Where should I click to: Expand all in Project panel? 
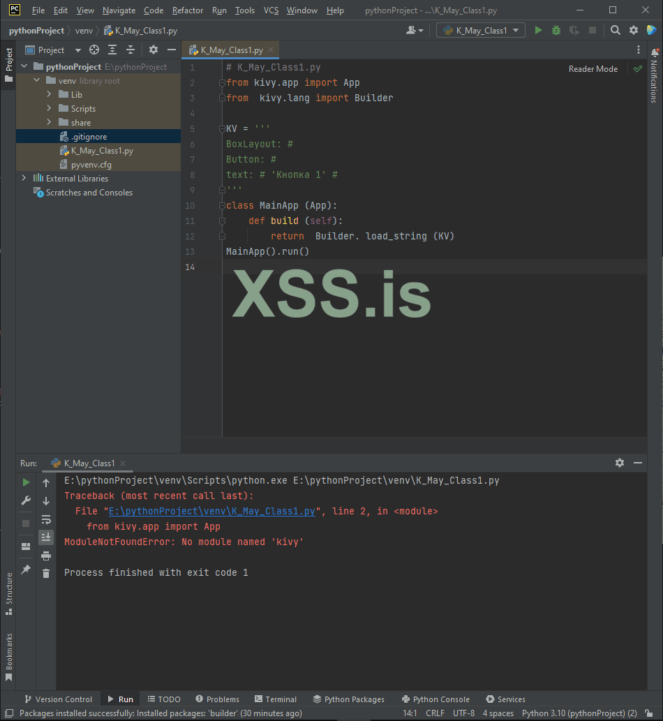[112, 50]
